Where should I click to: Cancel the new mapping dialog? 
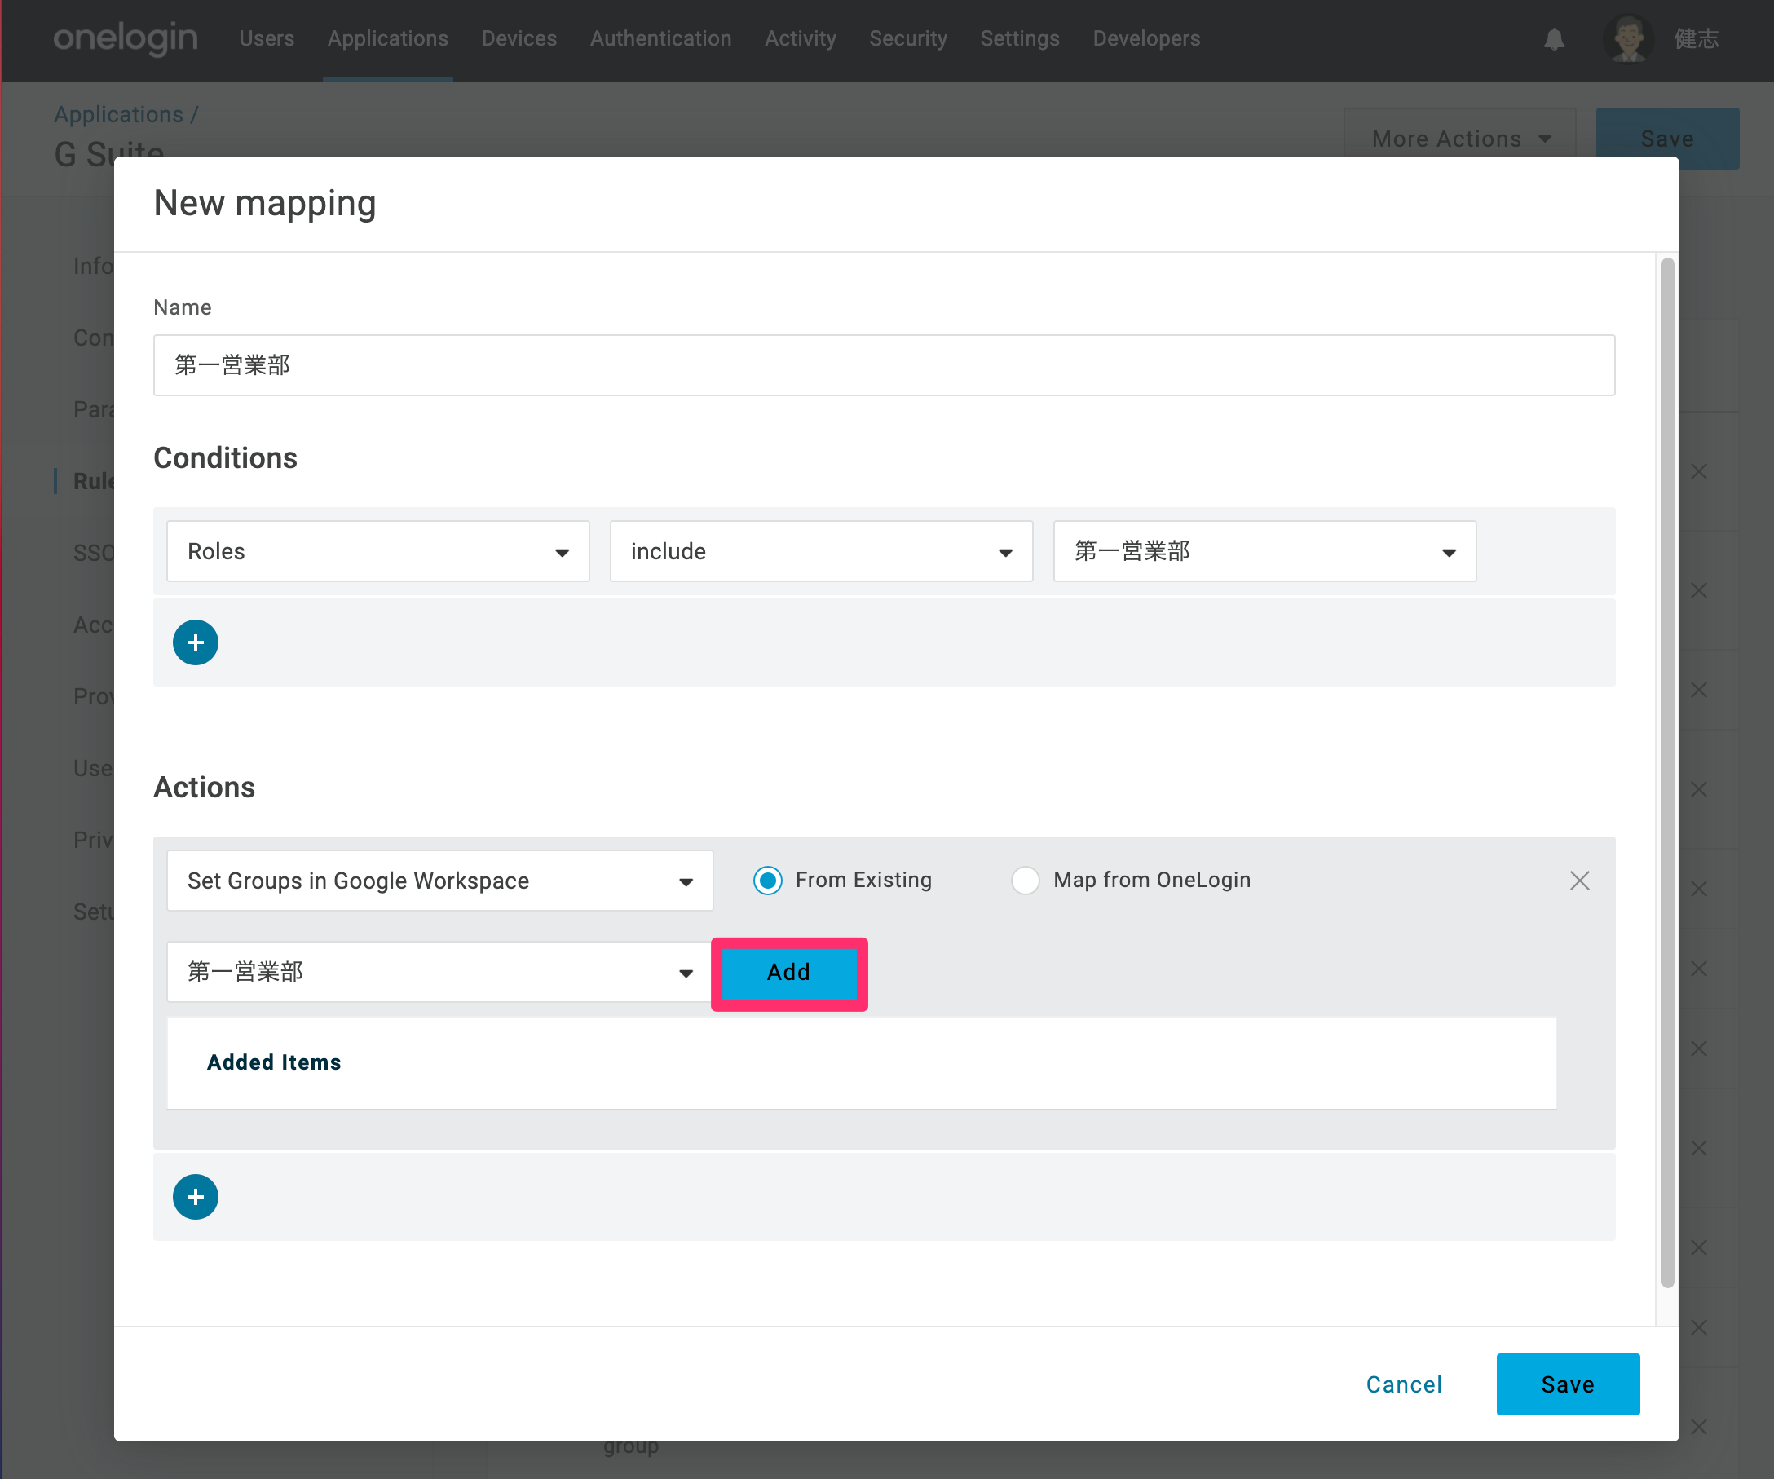1404,1384
